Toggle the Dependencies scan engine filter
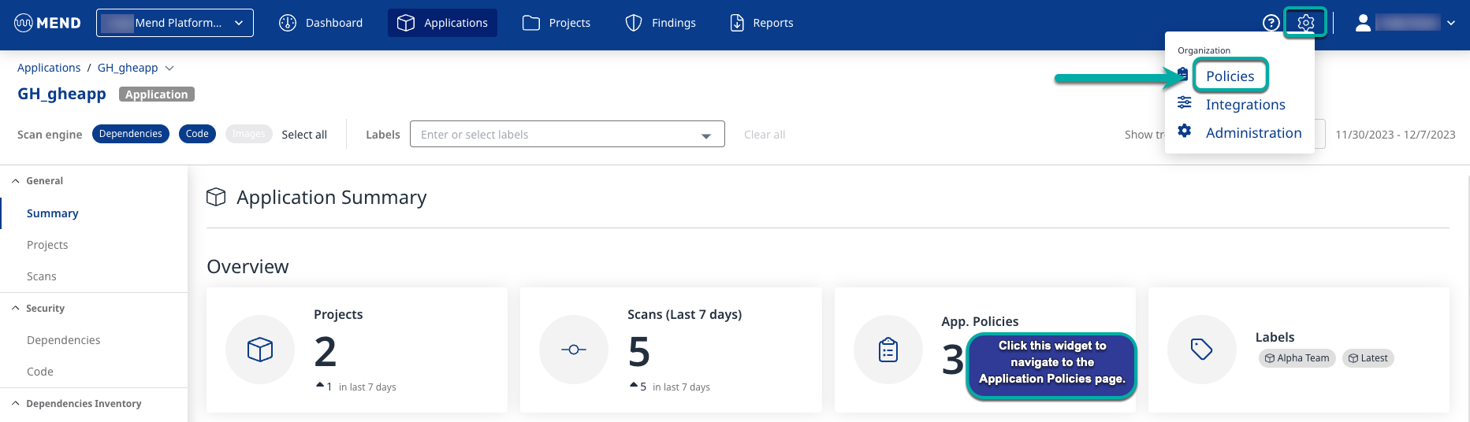This screenshot has width=1470, height=422. (131, 134)
